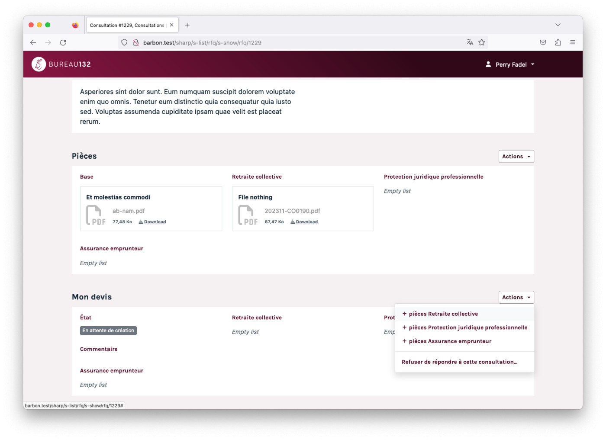Expand the Actions dropdown in Pièces section
Screen dimensions: 606x440
point(516,157)
